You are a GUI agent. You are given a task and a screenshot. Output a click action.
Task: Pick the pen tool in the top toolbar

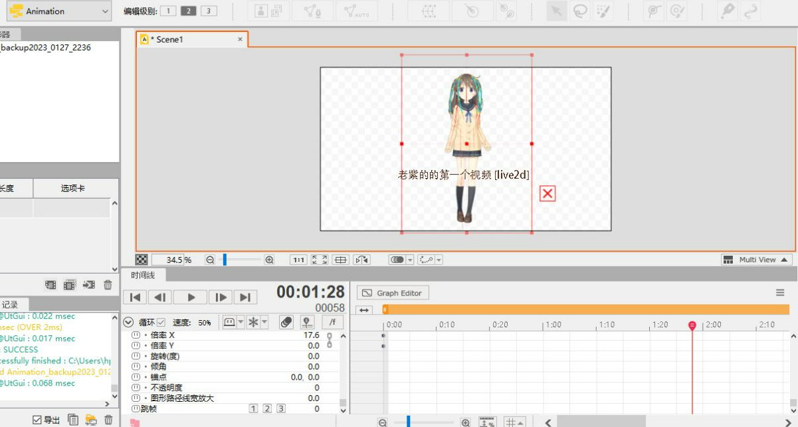tap(728, 11)
